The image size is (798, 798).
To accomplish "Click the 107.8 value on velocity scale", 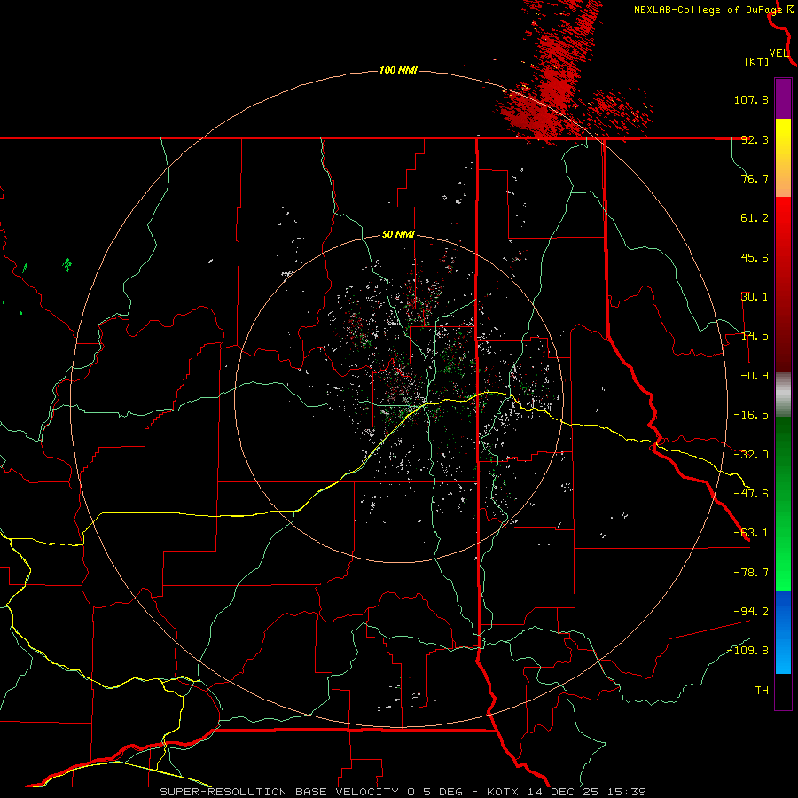I will point(751,99).
